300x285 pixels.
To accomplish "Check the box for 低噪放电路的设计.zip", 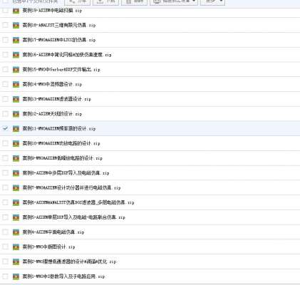I will (5, 157).
